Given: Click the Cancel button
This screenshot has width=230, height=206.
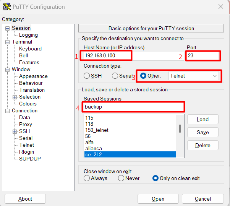Looking at the screenshot, I should 203,199.
